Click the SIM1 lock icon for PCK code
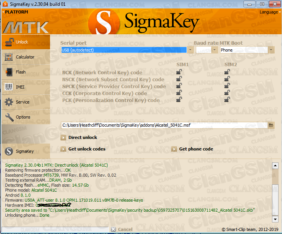The image size is (282, 234). pyautogui.click(x=179, y=100)
